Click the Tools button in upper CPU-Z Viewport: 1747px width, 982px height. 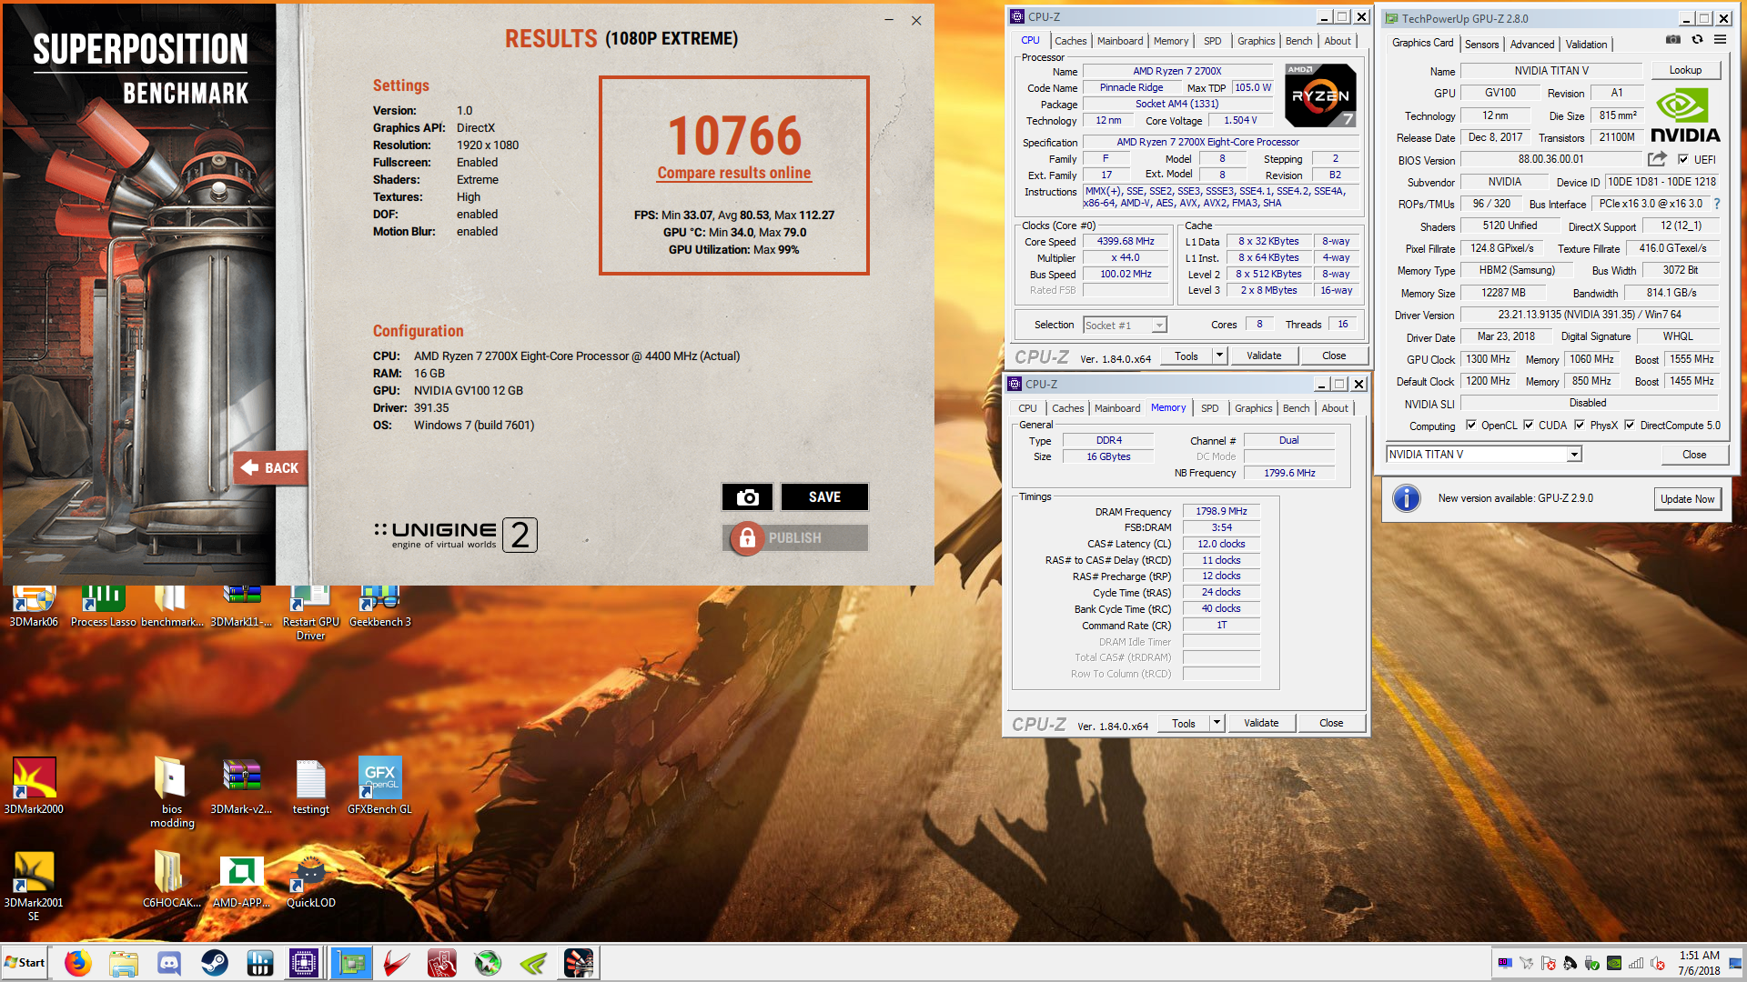[x=1187, y=356]
